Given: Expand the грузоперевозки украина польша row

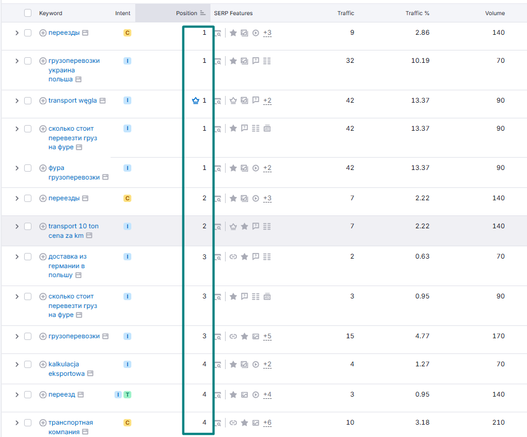Looking at the screenshot, I should (x=17, y=61).
